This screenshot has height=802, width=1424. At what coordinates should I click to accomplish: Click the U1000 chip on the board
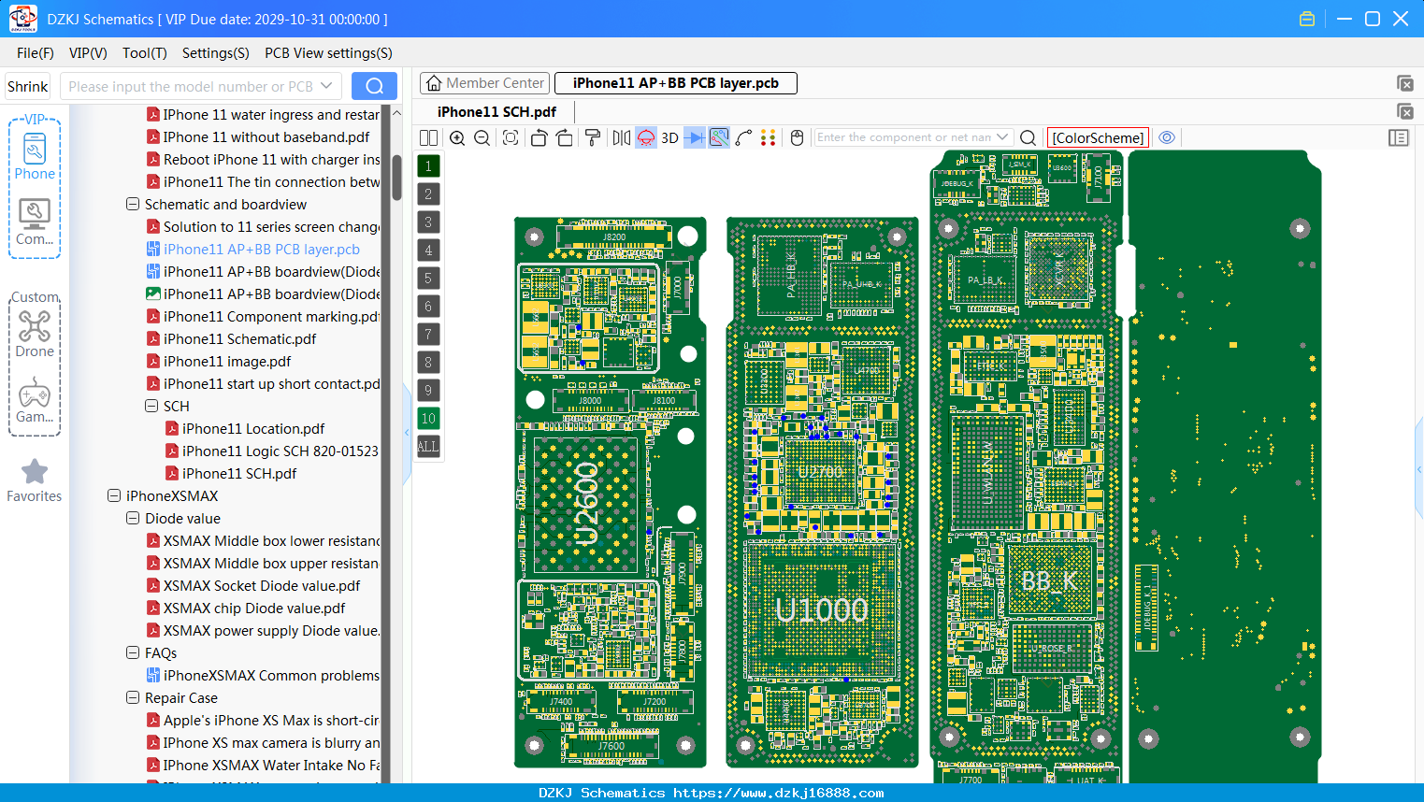pos(822,610)
